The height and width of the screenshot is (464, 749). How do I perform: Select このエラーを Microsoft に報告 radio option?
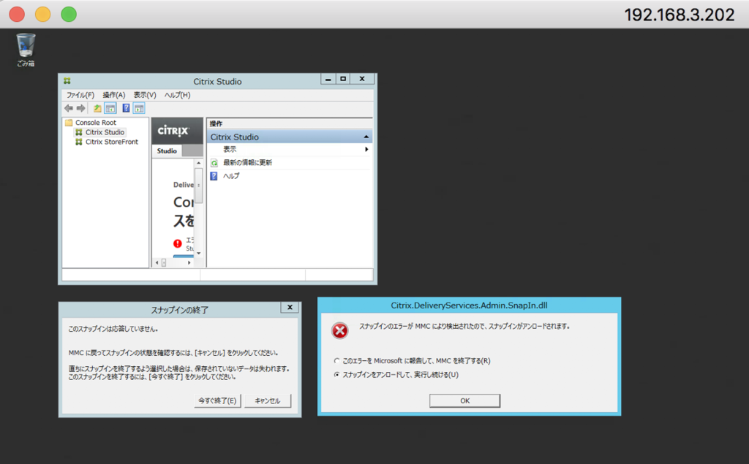(x=336, y=361)
